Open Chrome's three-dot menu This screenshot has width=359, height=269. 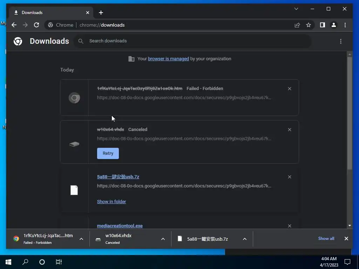(x=345, y=25)
